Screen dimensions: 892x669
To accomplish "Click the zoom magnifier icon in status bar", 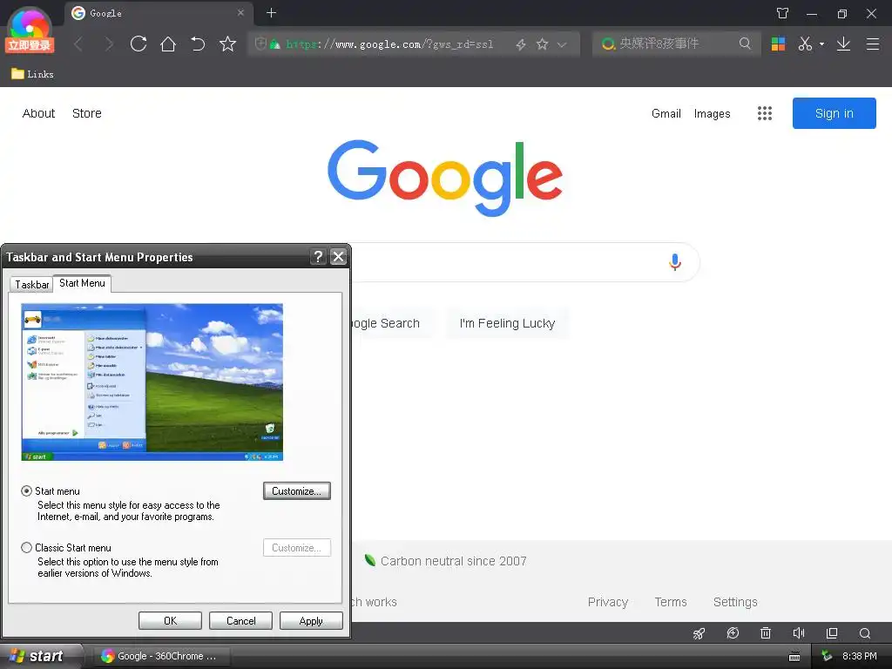I will (x=865, y=633).
